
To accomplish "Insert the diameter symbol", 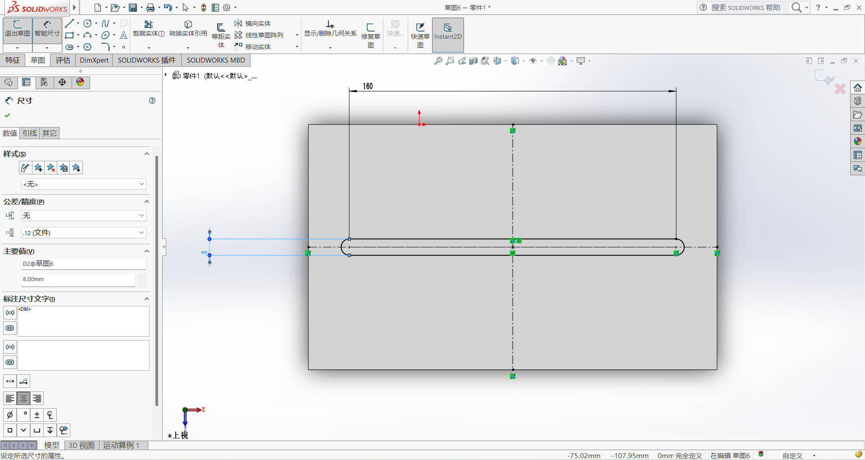I will click(x=10, y=415).
